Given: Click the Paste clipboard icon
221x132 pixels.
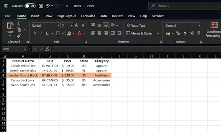Looking at the screenshot, I should 10,26.
